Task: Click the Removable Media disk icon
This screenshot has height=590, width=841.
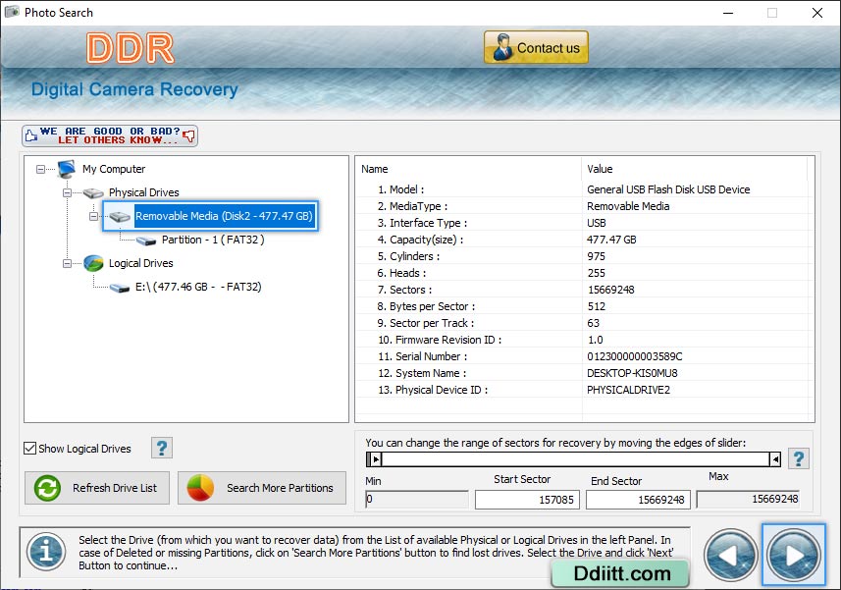Action: point(120,217)
